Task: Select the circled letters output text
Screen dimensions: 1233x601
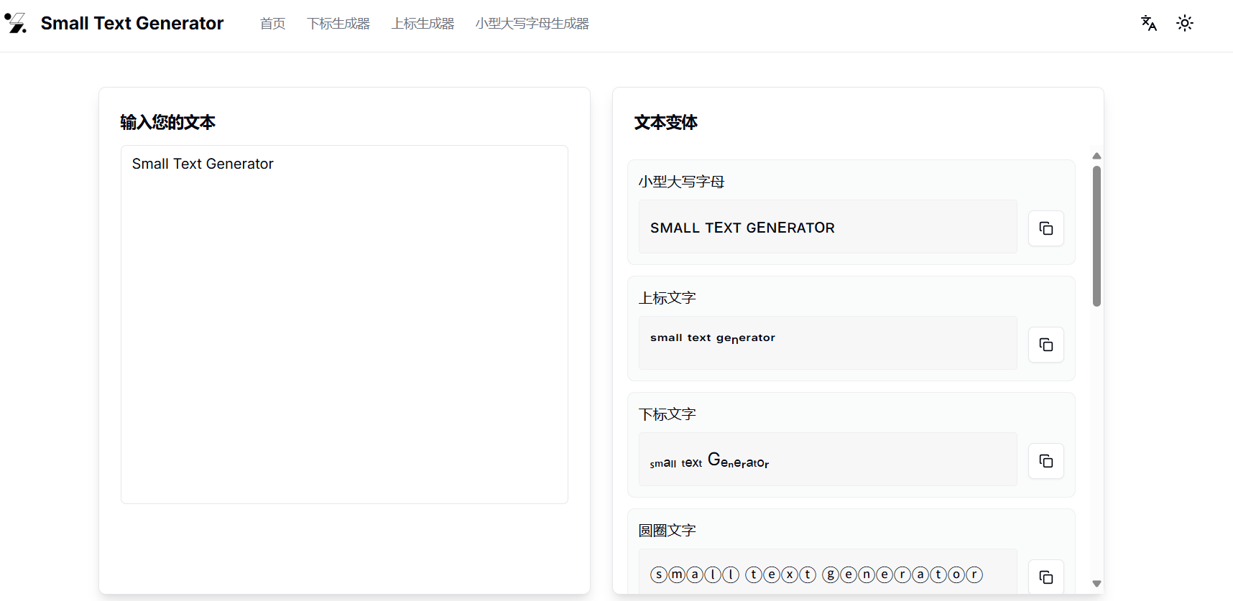Action: click(x=816, y=574)
